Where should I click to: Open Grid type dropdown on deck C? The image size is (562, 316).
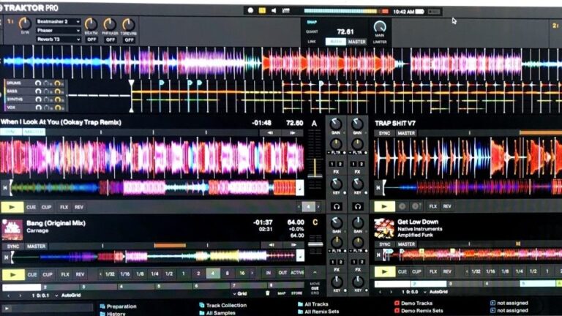(x=240, y=294)
